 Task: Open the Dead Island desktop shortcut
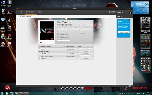[9, 11]
